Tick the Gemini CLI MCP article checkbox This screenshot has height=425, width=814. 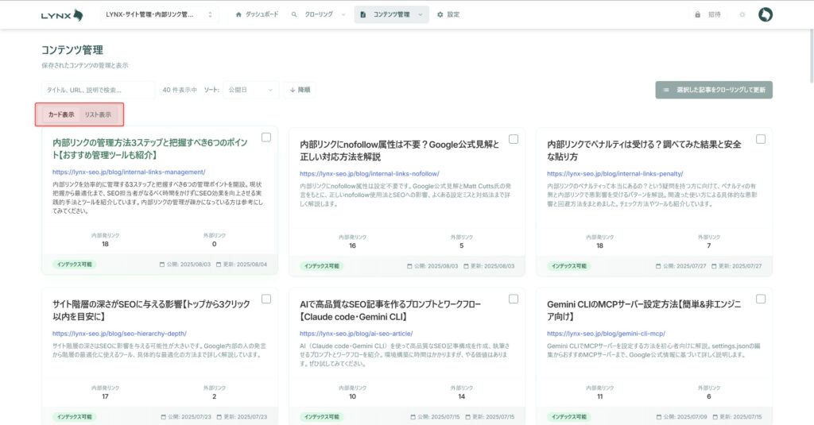761,299
